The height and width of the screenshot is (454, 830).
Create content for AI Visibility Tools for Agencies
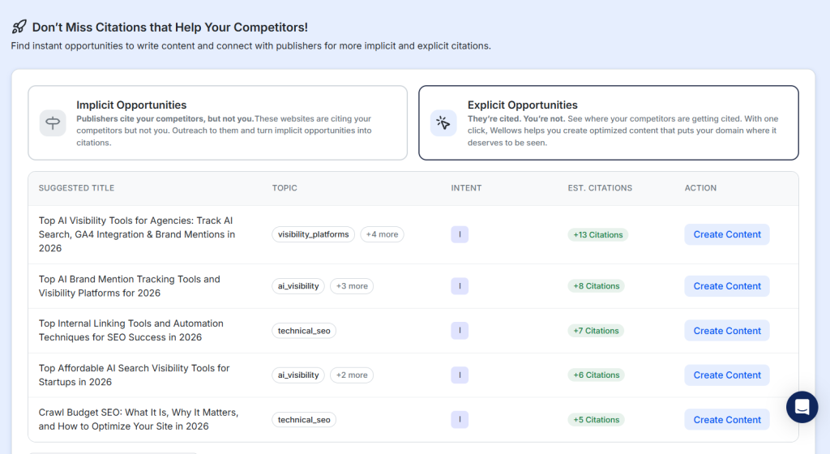coord(727,234)
